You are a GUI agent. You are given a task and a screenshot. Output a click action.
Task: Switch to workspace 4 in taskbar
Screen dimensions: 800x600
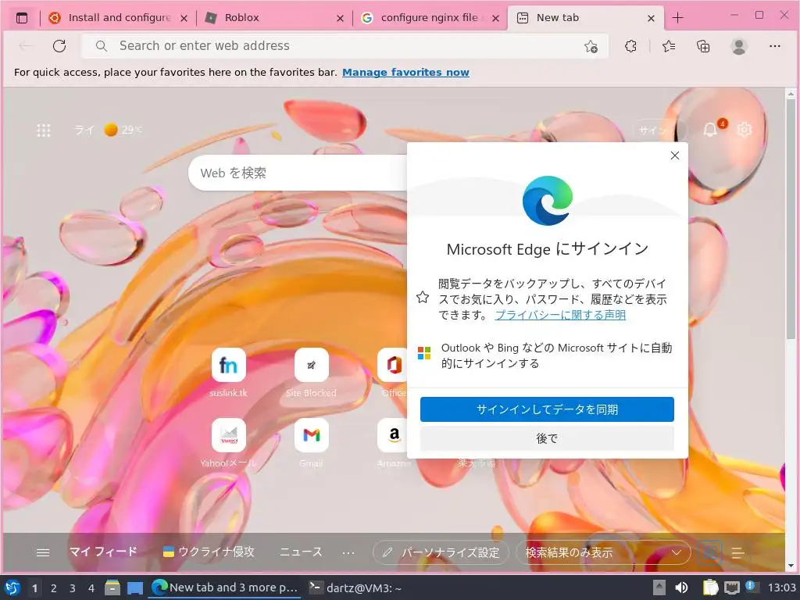coord(91,588)
